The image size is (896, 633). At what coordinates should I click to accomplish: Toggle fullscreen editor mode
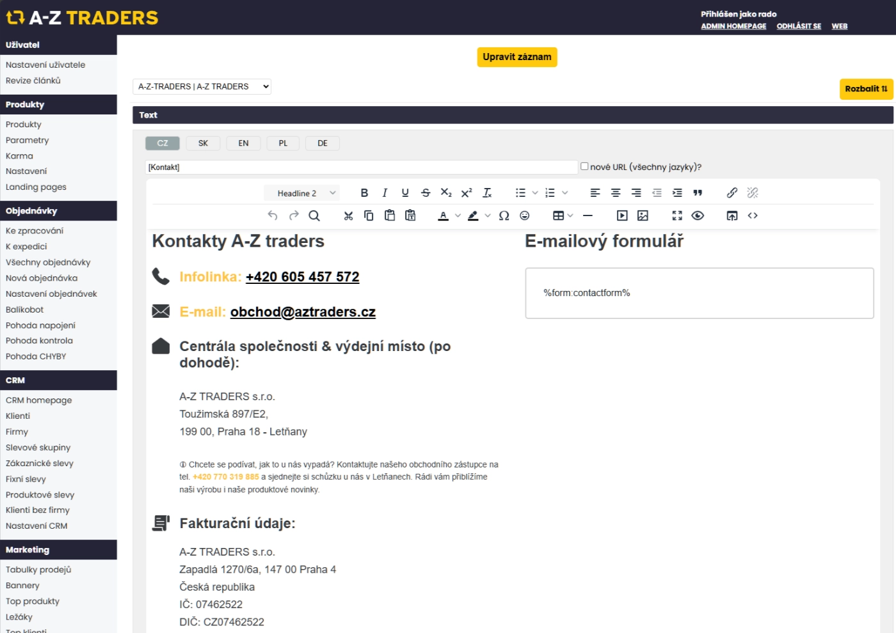[x=677, y=216]
